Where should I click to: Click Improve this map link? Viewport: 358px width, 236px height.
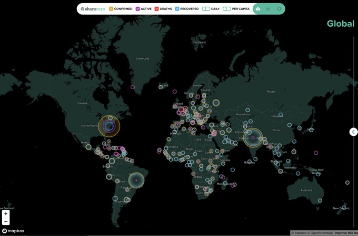pyautogui.click(x=346, y=233)
